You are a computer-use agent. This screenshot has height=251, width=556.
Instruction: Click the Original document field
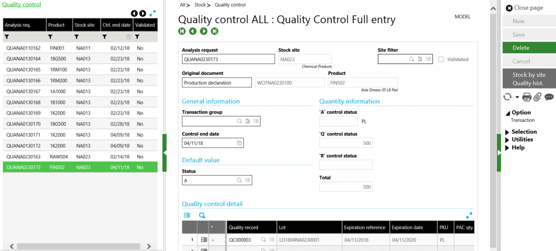pos(217,82)
